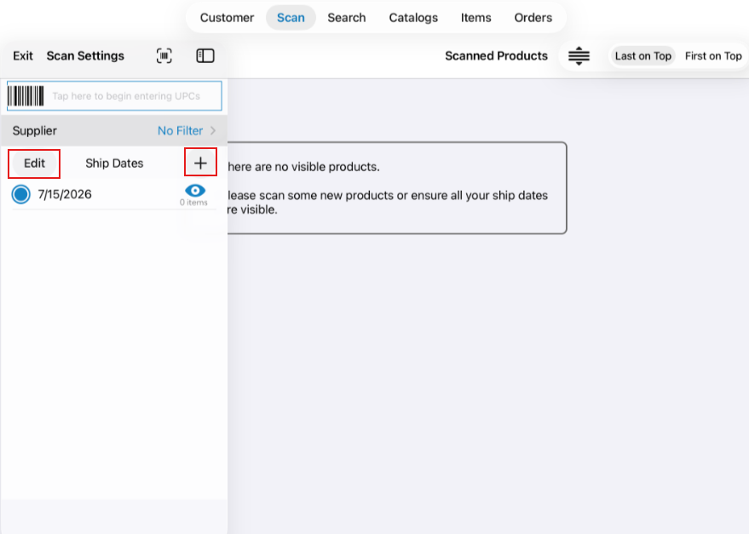Switch to the Search tab
Viewport: 749px width, 534px height.
pos(346,18)
